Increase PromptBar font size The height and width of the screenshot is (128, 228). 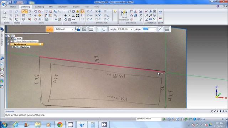(212, 111)
